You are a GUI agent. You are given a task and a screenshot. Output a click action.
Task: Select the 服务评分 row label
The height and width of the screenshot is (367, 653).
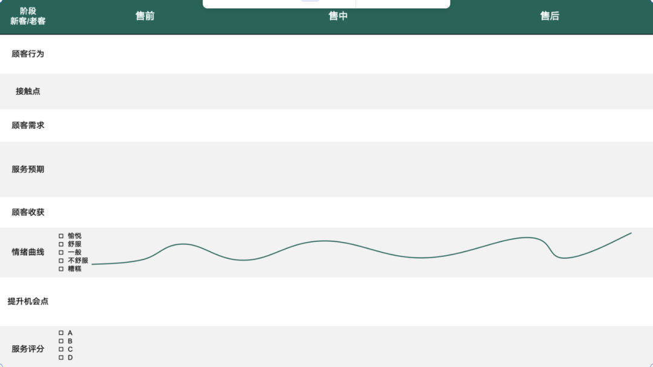28,349
